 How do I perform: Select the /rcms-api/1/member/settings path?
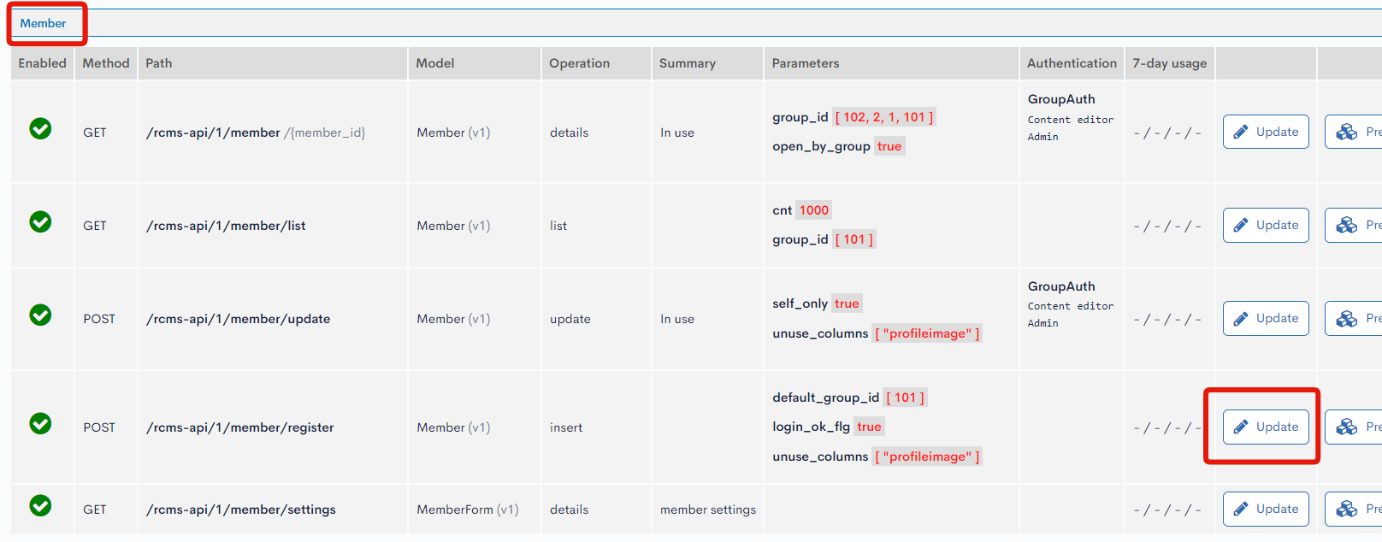coord(241,510)
